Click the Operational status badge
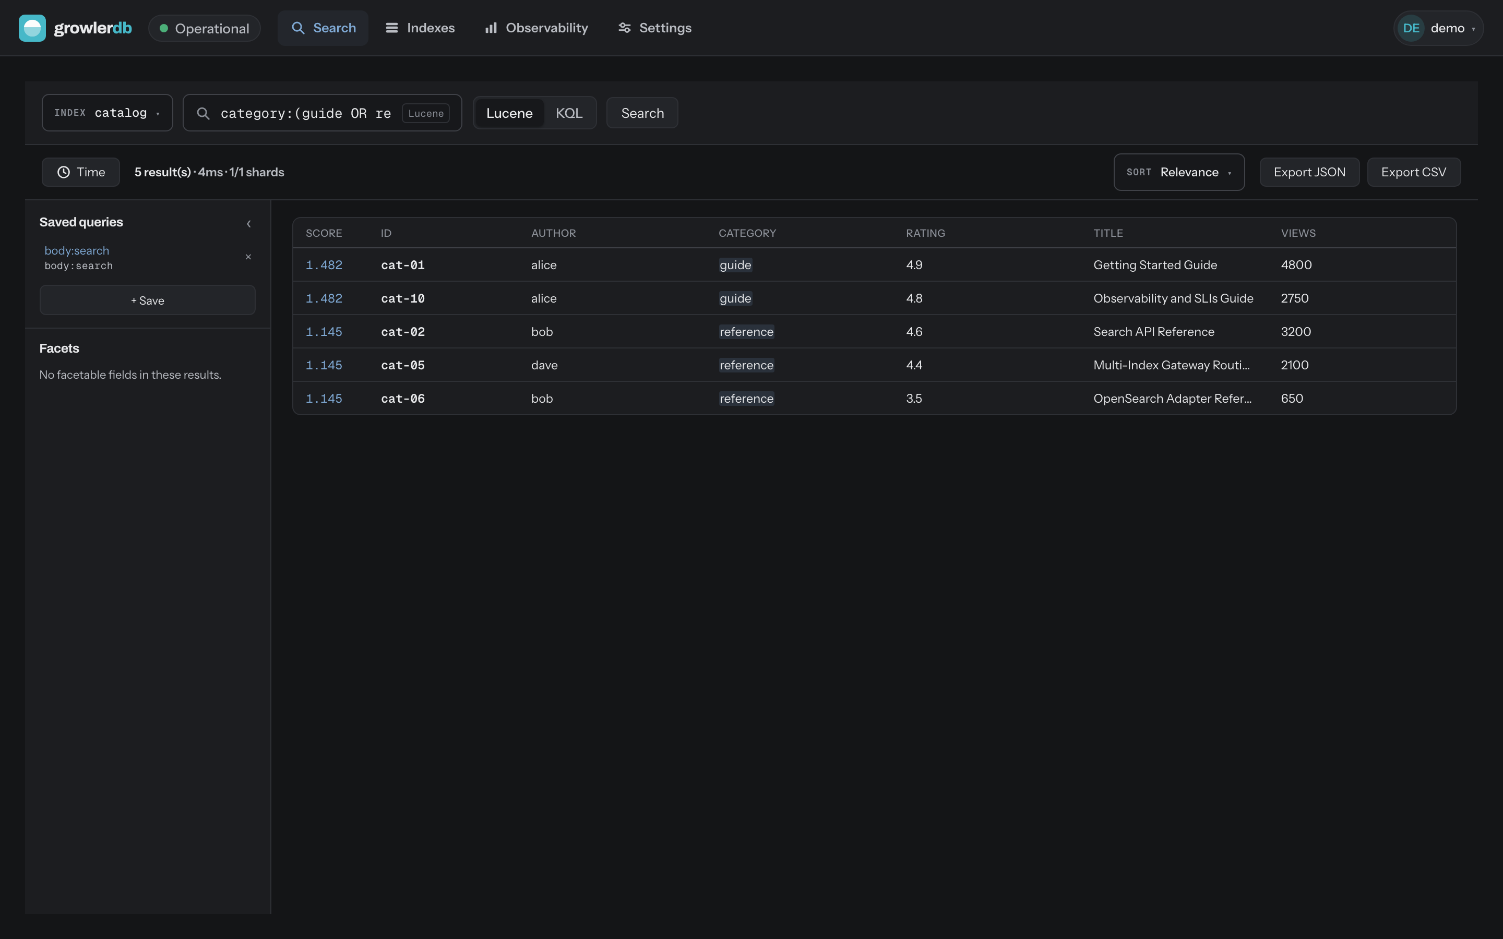This screenshot has height=939, width=1503. 205,29
